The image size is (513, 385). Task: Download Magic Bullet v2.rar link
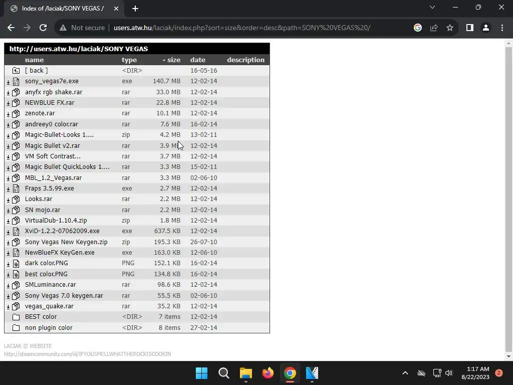52,146
